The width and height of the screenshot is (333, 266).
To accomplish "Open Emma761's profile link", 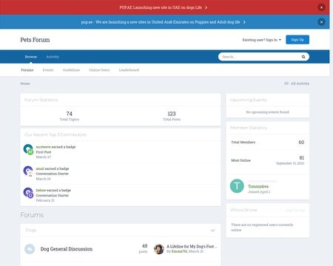I will click(179, 251).
